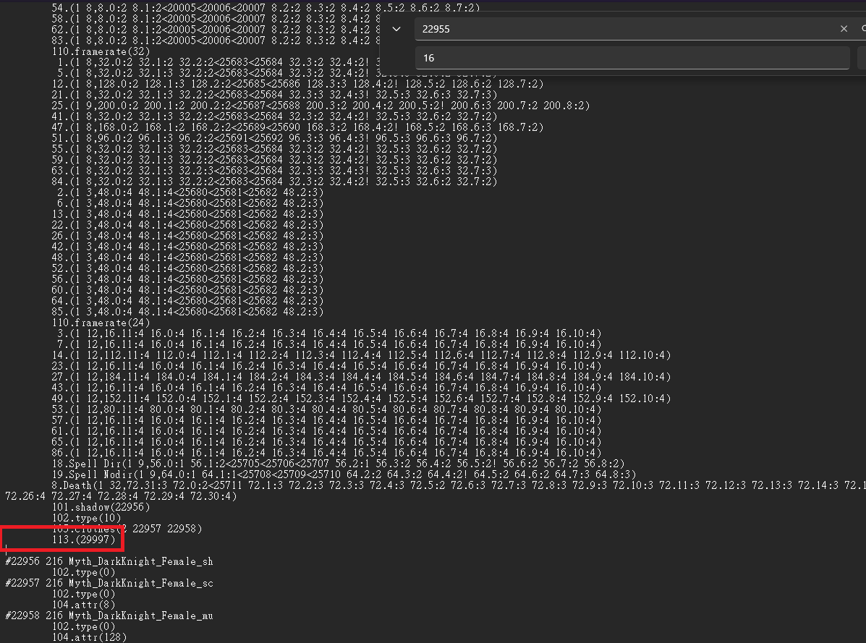
Task: Click the line starting 42.(1 3,48.0:4
Action: tap(188, 246)
